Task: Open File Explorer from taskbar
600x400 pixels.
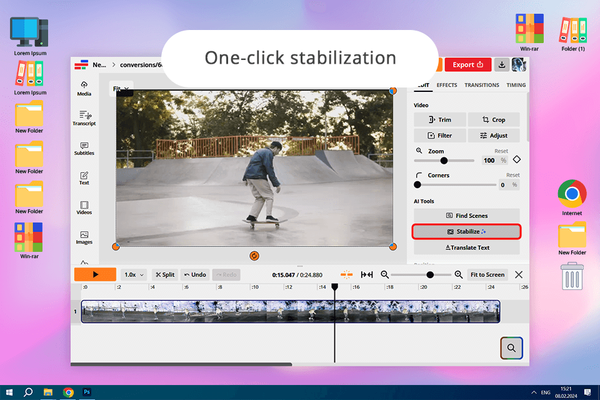Action: coord(48,392)
